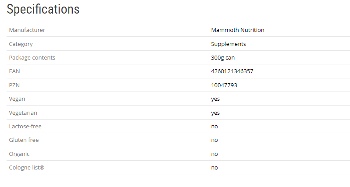Click the Vegan row label

tap(17, 99)
